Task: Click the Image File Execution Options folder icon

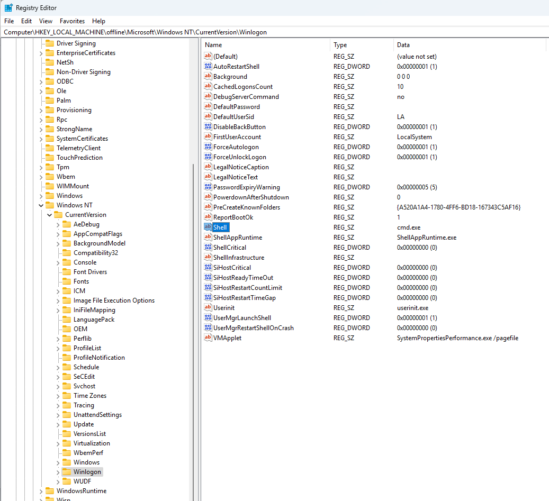Action: (x=67, y=300)
